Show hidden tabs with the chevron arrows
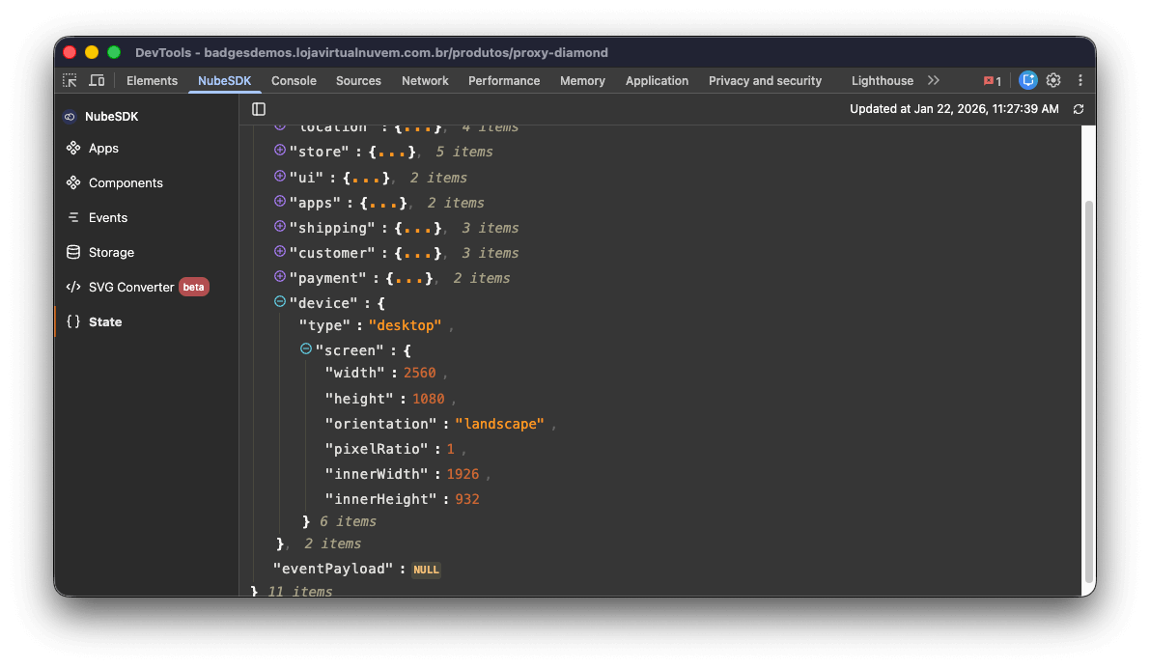This screenshot has width=1150, height=668. click(x=933, y=80)
